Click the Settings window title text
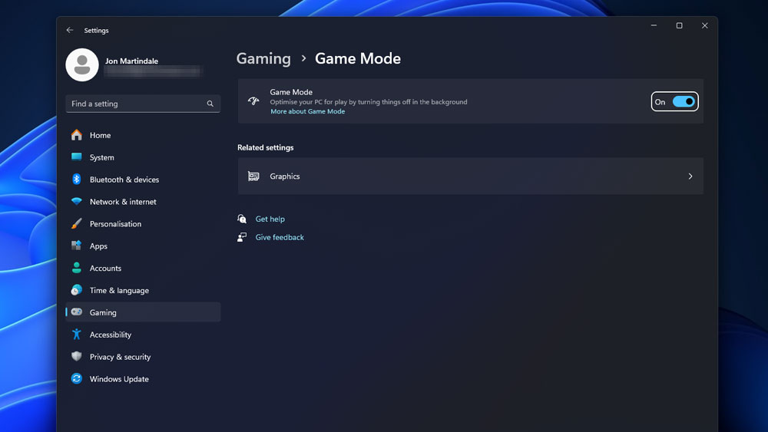 (97, 31)
